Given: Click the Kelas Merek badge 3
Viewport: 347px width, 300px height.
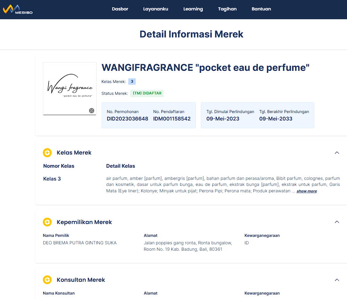Looking at the screenshot, I should pyautogui.click(x=132, y=81).
